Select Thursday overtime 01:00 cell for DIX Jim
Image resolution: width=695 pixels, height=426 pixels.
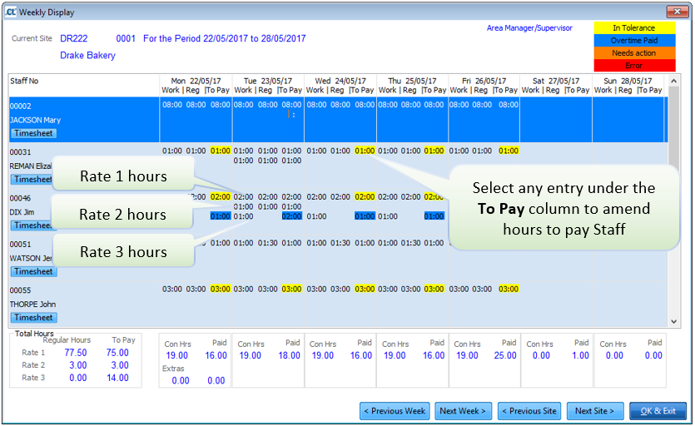(x=434, y=216)
